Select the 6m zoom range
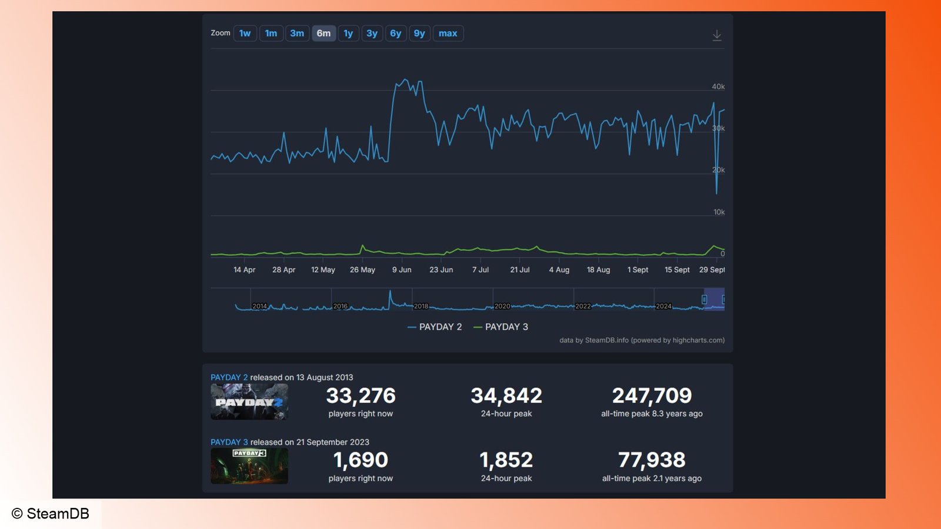The width and height of the screenshot is (941, 529). (323, 34)
